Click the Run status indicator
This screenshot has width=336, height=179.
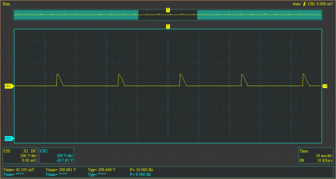(x=6, y=4)
